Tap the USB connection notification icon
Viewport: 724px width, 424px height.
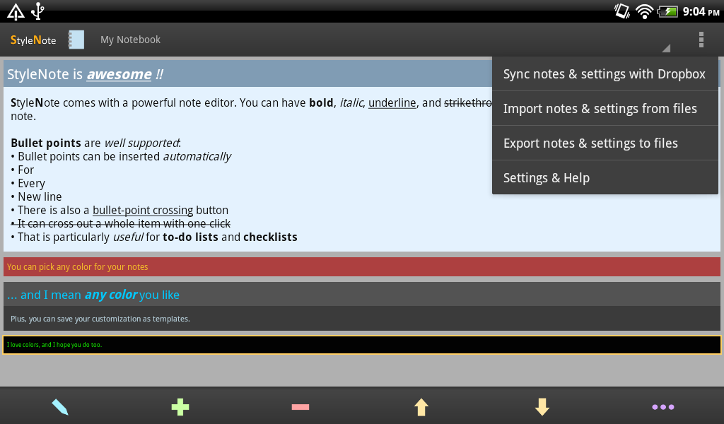pyautogui.click(x=38, y=11)
